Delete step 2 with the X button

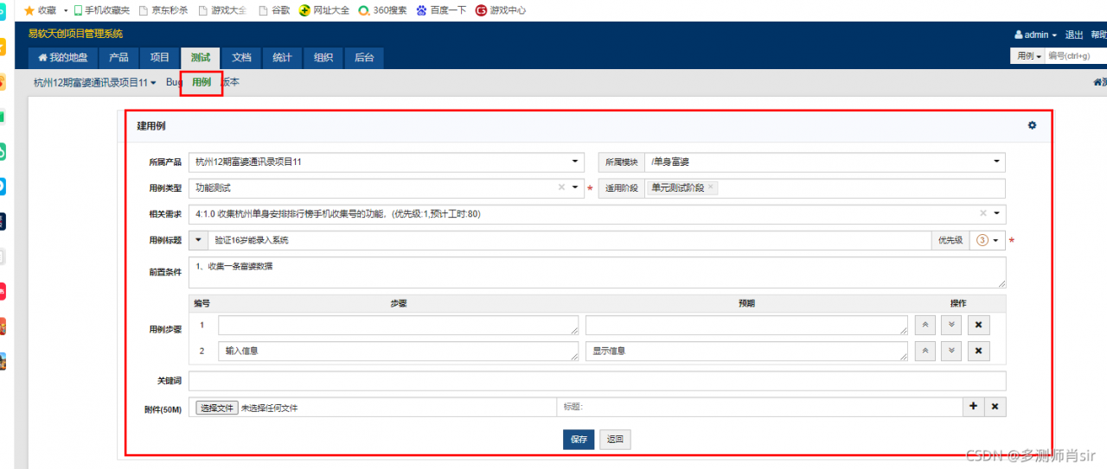(x=978, y=352)
